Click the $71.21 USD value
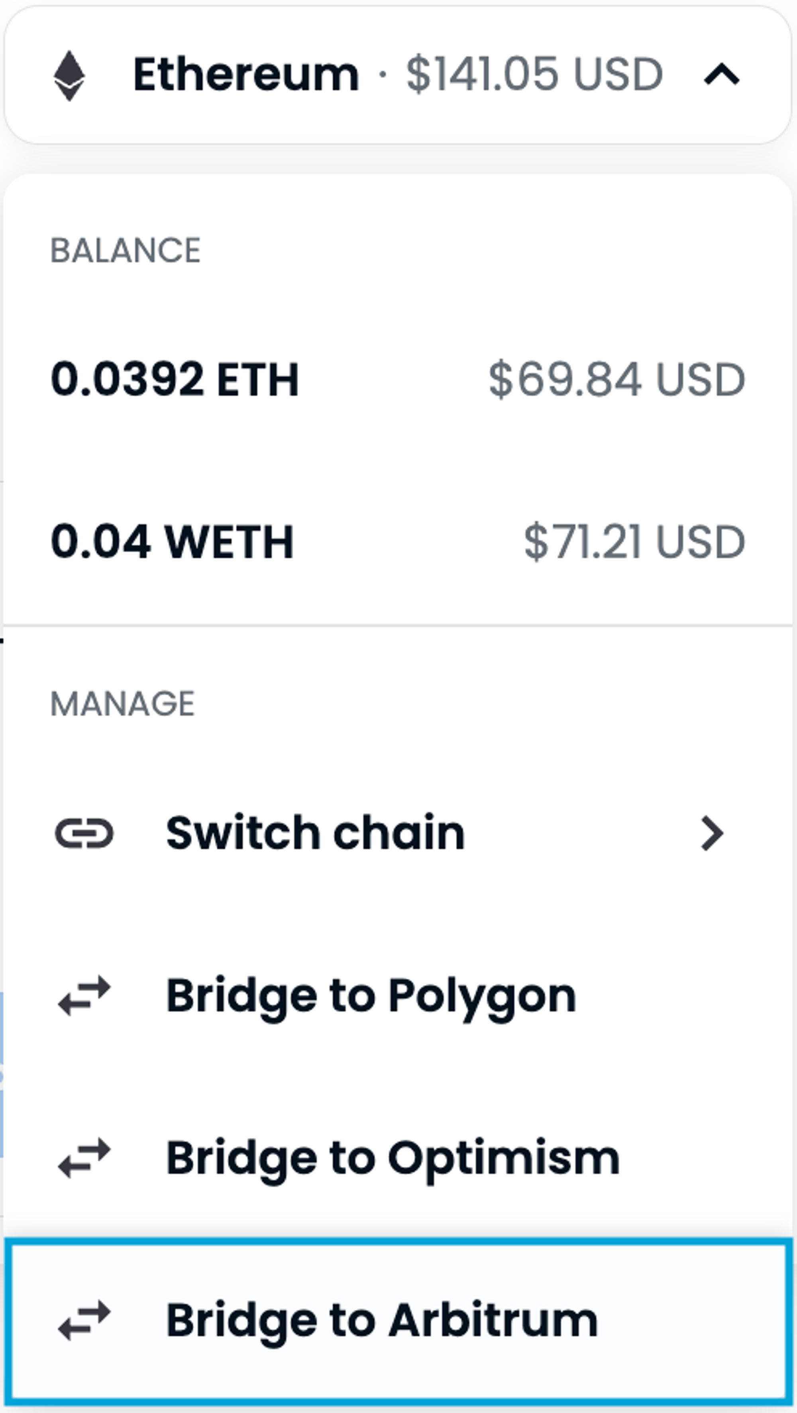Viewport: 797px width, 1413px height. 634,542
